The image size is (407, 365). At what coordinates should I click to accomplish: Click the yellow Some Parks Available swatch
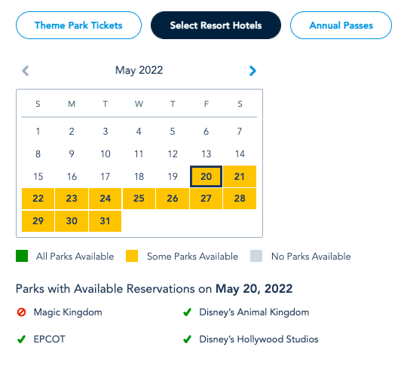132,256
